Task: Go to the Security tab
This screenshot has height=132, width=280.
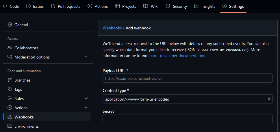Action: [176, 6]
